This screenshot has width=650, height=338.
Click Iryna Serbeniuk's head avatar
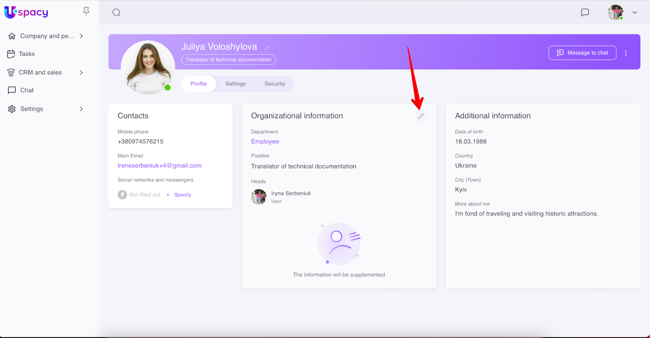pos(259,197)
